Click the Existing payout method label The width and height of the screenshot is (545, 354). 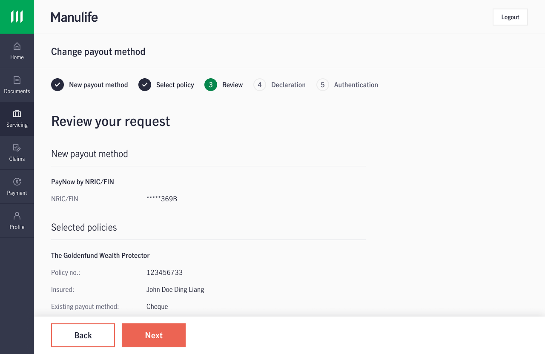(85, 306)
